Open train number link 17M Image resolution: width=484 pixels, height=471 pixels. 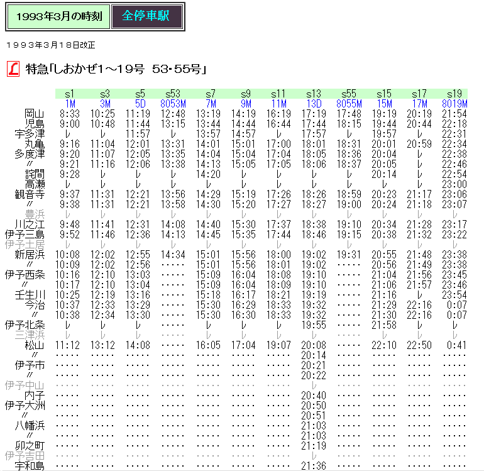pyautogui.click(x=420, y=104)
